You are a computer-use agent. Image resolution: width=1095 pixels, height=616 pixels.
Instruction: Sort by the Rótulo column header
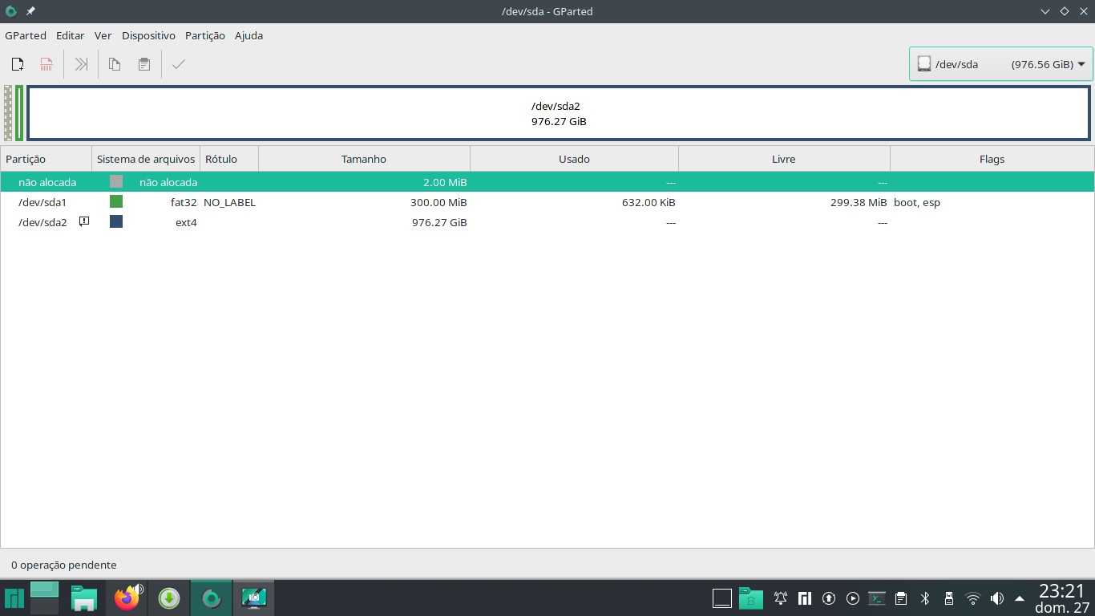tap(229, 159)
